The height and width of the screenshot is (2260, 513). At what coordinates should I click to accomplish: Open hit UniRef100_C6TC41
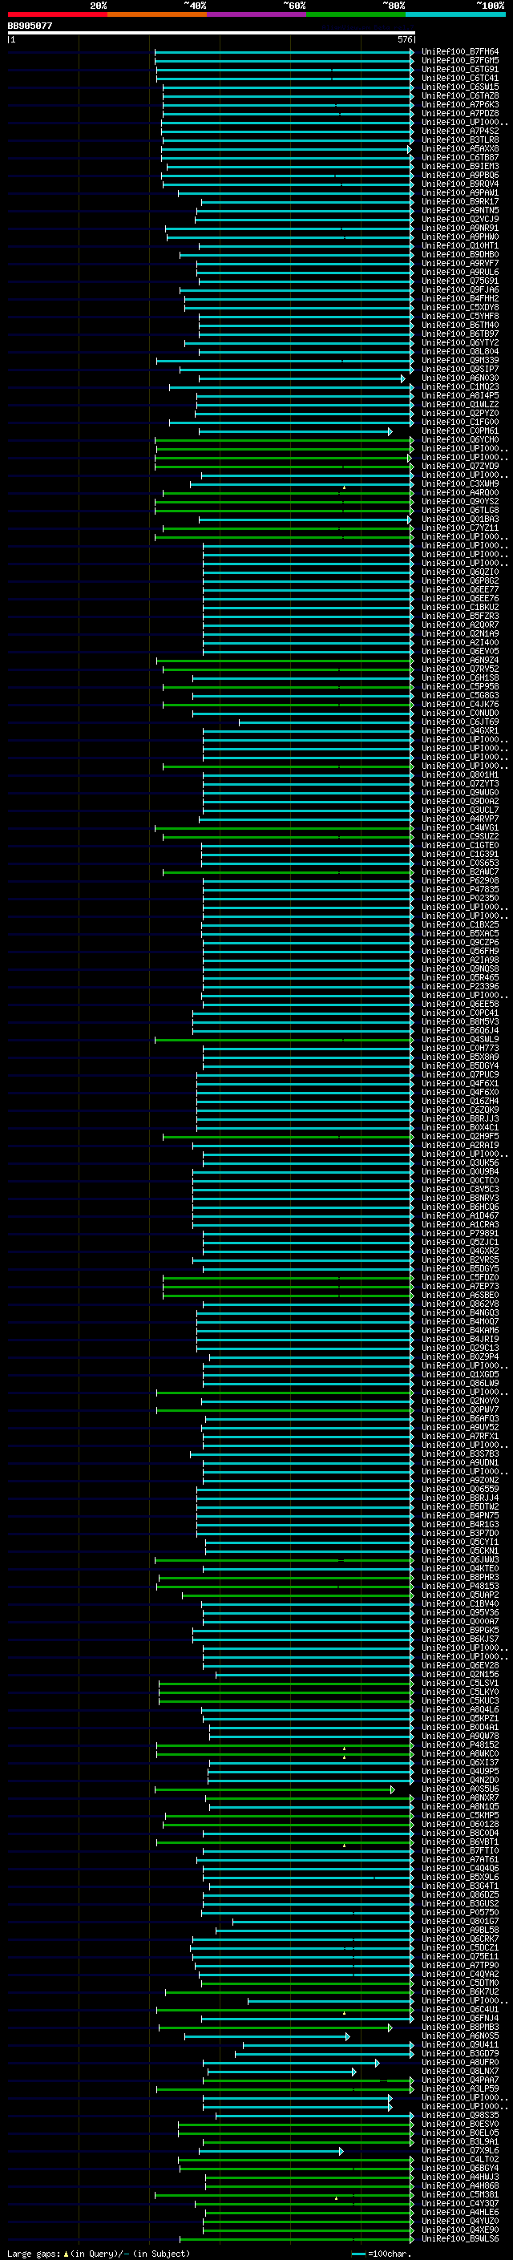pyautogui.click(x=460, y=78)
